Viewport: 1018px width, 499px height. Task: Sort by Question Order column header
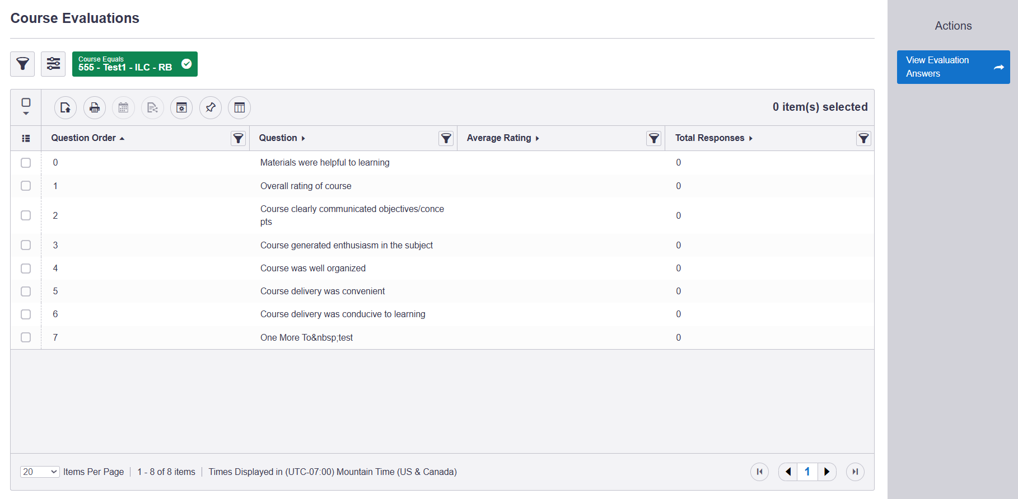click(87, 138)
